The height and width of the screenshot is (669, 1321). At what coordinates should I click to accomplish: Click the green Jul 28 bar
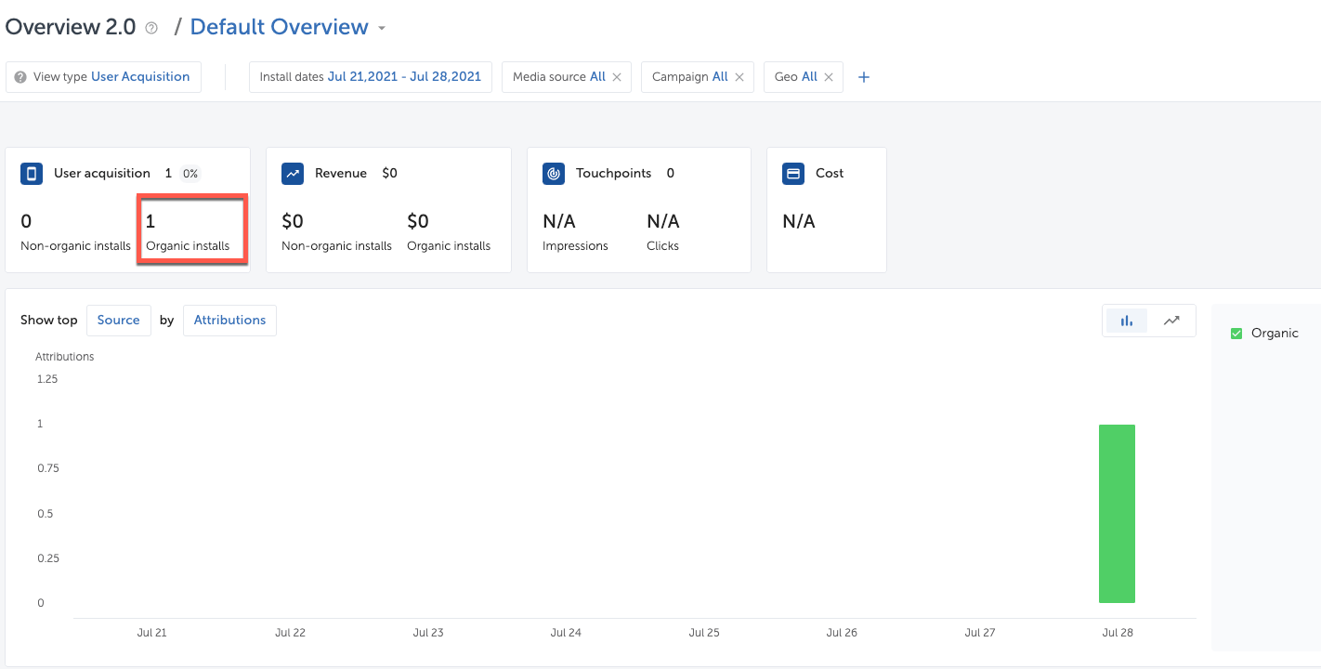[x=1117, y=513]
